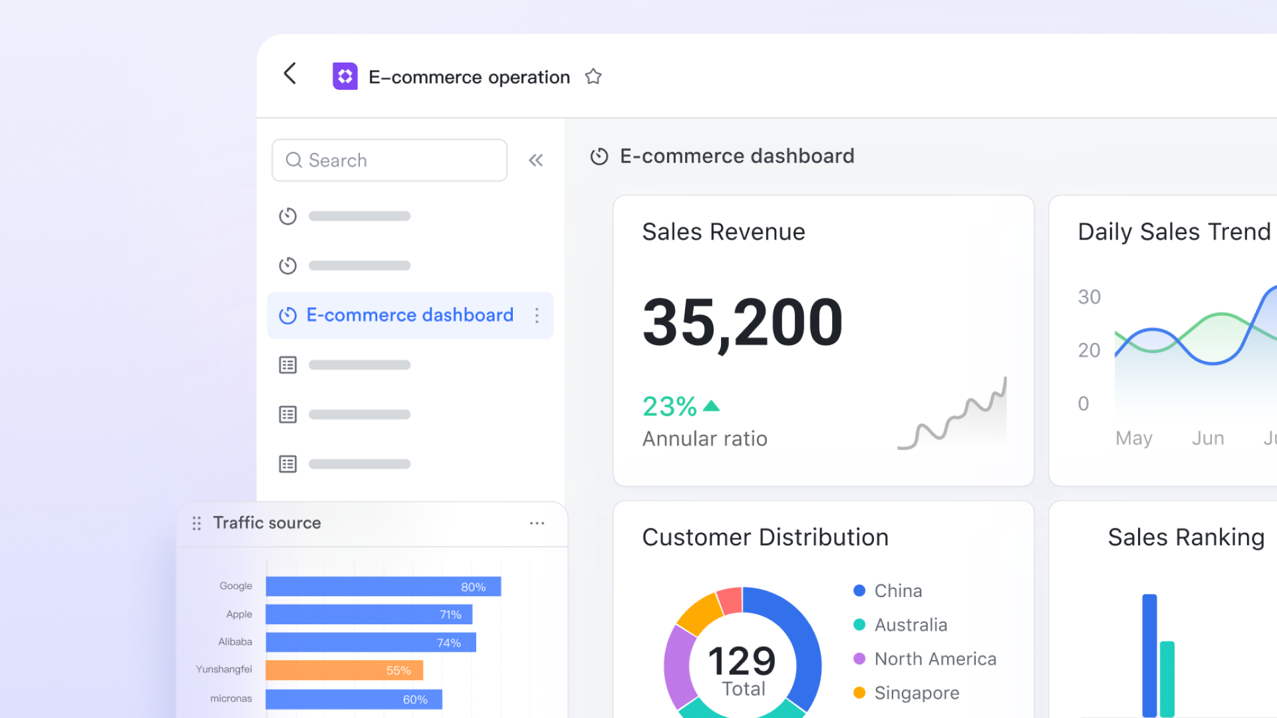The image size is (1277, 718).
Task: Click the Traffic source panel title
Action: 267,523
